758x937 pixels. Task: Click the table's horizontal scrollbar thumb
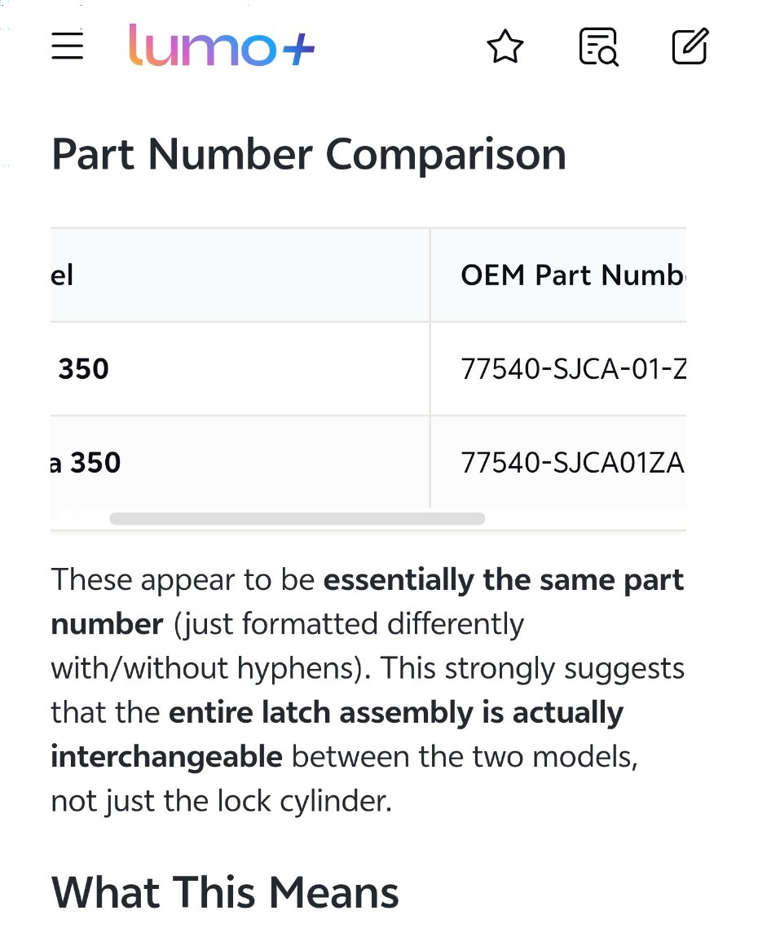[297, 519]
